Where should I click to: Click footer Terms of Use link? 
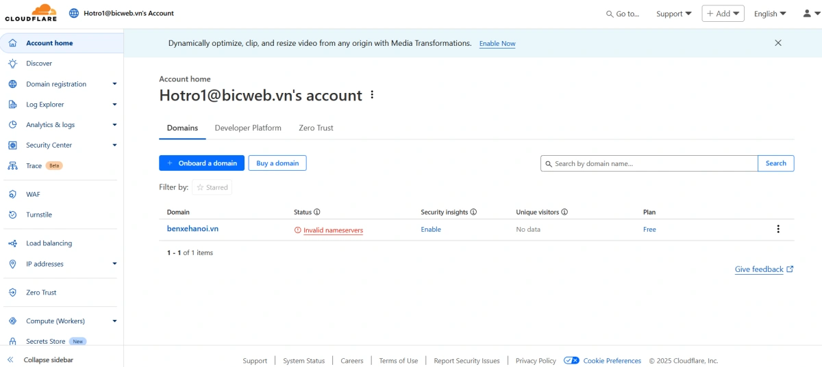point(398,361)
